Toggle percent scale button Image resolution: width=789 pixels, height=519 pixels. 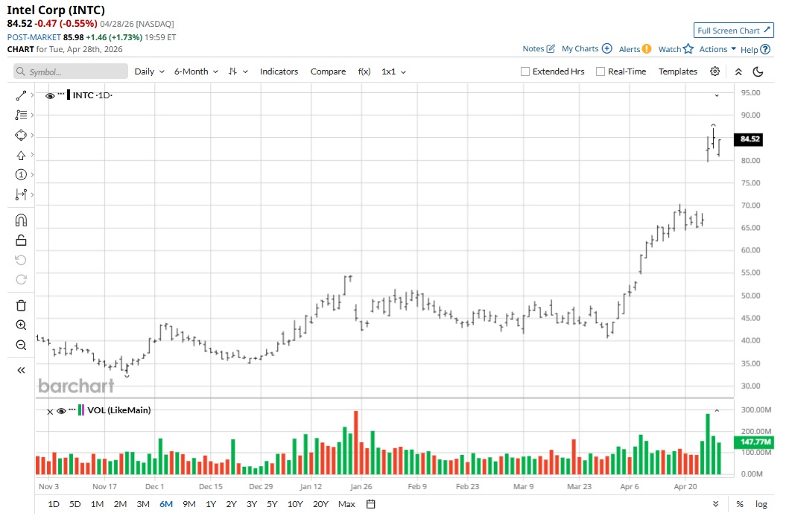[739, 504]
